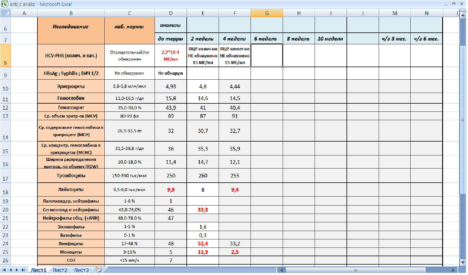The height and width of the screenshot is (275, 468).
Task: Click the vertical split box above scrollbar
Action: (462, 11)
